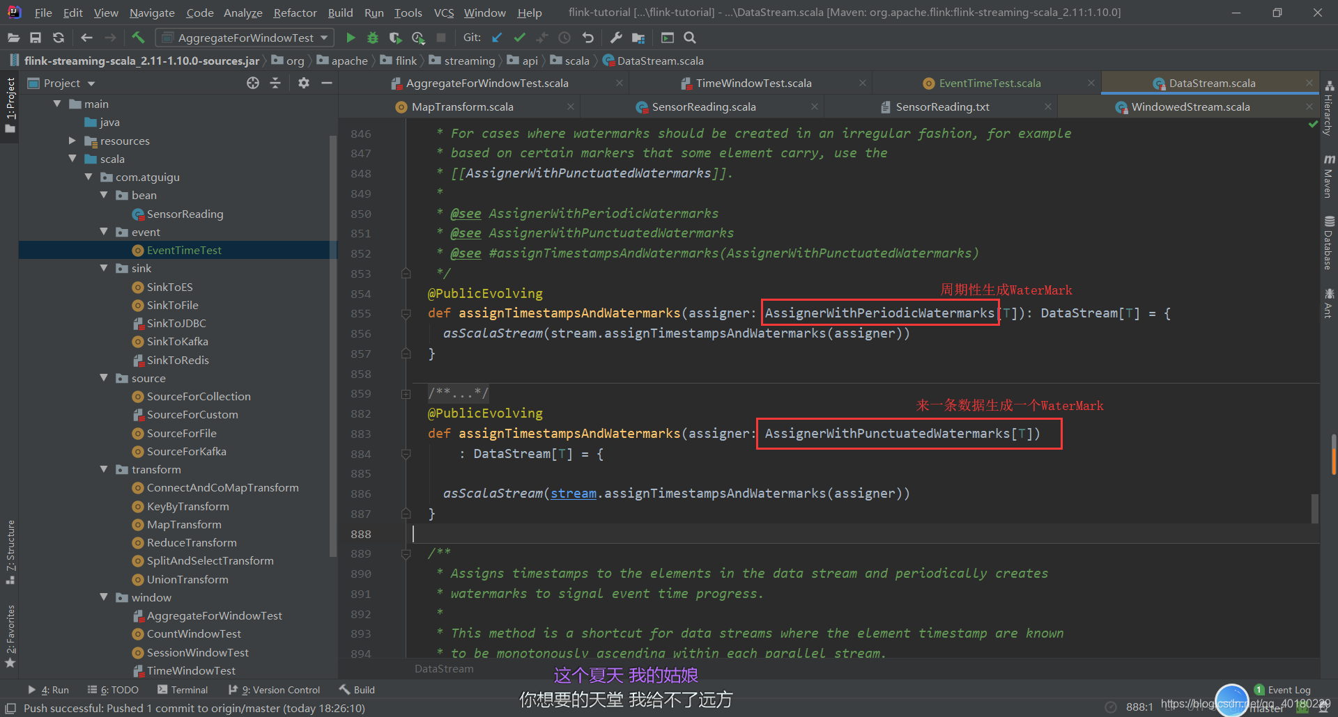Collapse the bean package
This screenshot has width=1338, height=717.
(104, 195)
